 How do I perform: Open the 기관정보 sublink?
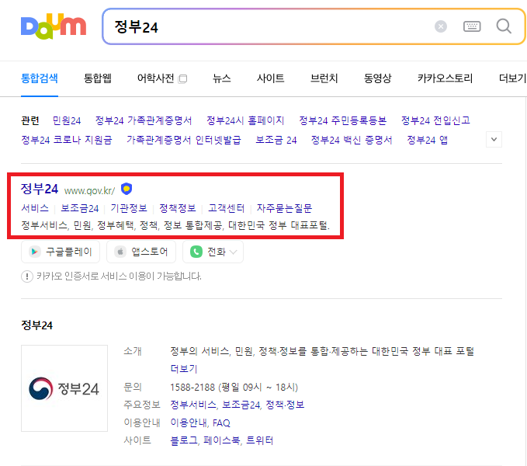pos(129,208)
